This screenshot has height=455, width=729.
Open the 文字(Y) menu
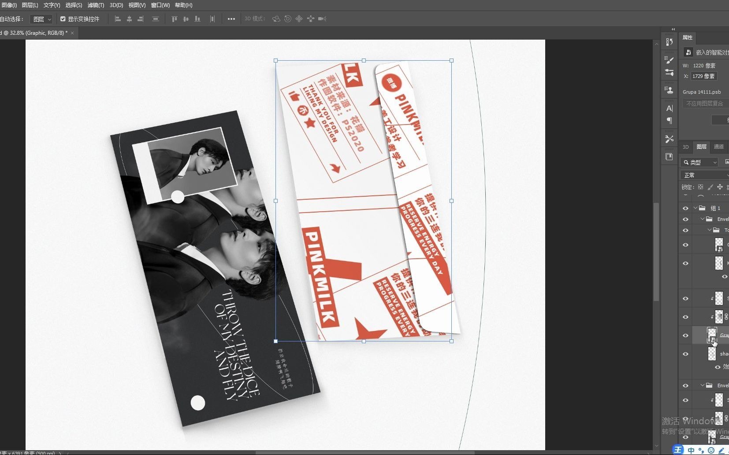point(52,5)
